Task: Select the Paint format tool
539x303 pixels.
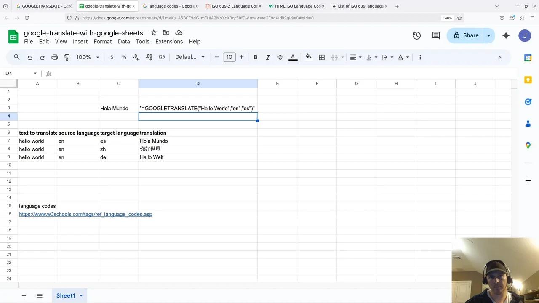Action: tap(67, 57)
